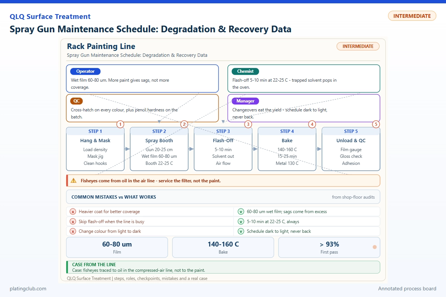Open the STEP 3 Flash-Off card
This screenshot has height=297, width=446.
pos(223,149)
